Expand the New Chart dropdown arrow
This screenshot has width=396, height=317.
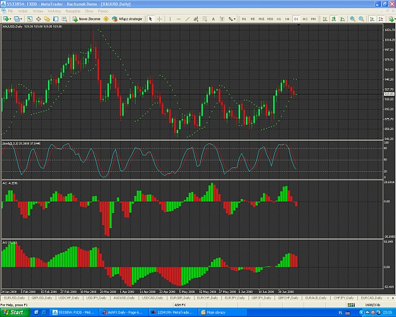coord(10,19)
